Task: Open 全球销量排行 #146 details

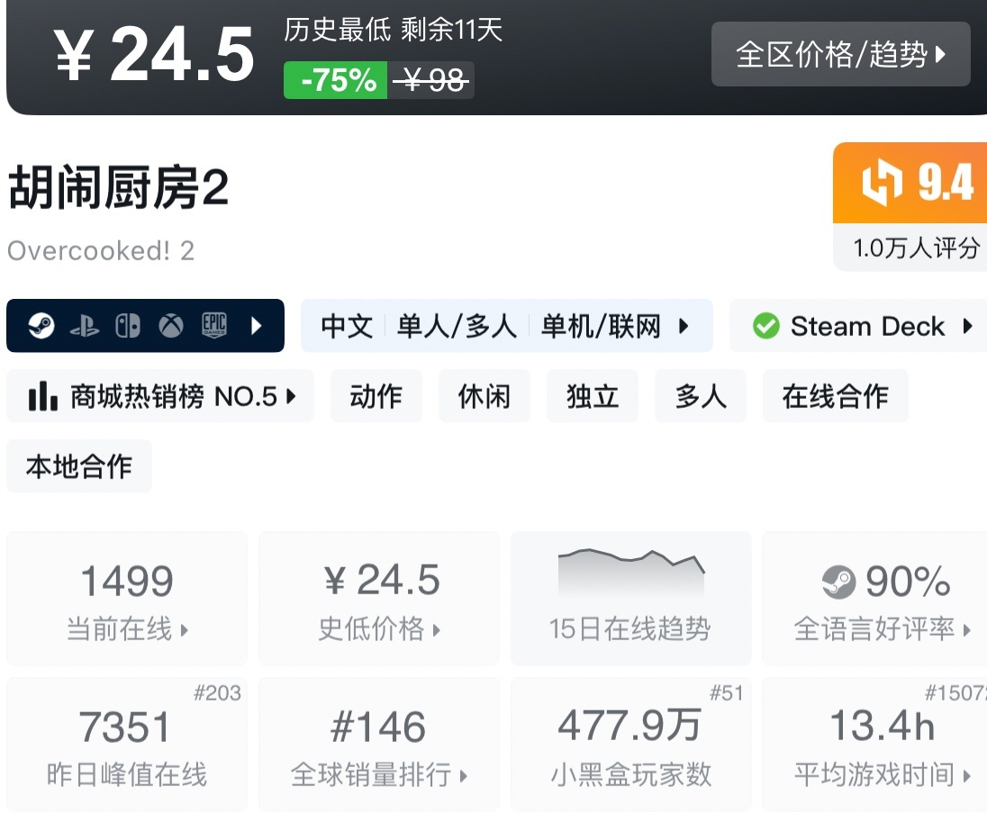Action: tap(378, 745)
